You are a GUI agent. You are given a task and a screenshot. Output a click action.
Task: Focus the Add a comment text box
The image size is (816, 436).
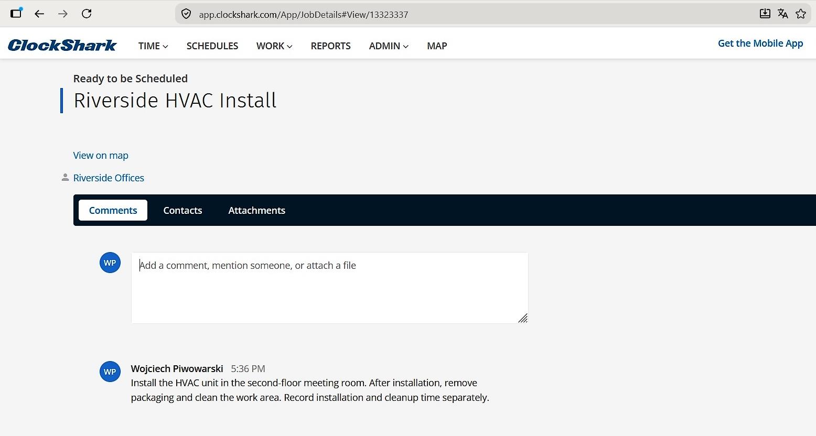(x=329, y=288)
